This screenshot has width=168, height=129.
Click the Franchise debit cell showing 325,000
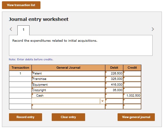(x=114, y=79)
